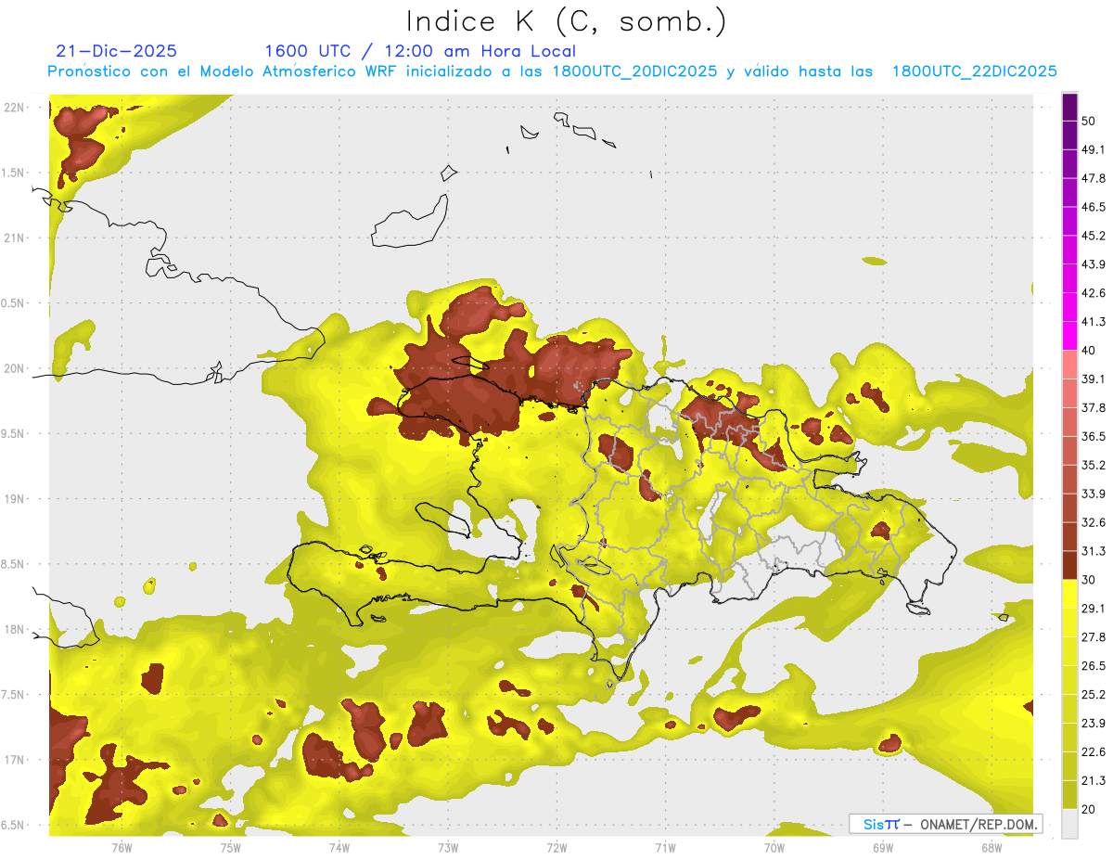This screenshot has height=860, width=1113.
Task: Click the '21N' latitude label
Action: (x=14, y=237)
